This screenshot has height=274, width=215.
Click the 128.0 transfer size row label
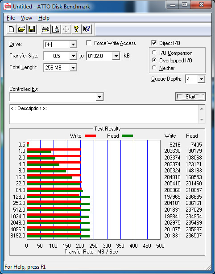click(19, 197)
